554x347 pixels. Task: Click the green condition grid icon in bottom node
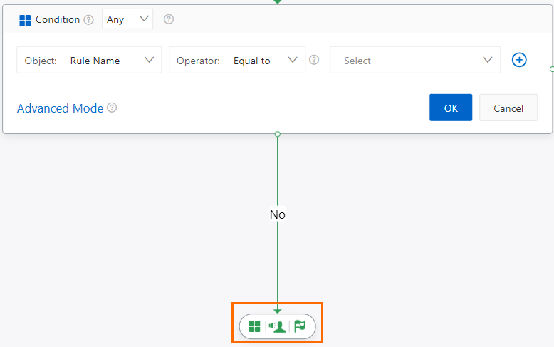254,326
